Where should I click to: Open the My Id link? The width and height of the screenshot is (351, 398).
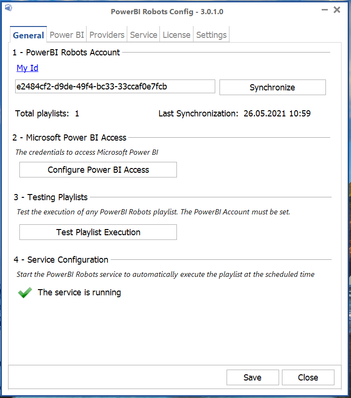click(x=27, y=68)
